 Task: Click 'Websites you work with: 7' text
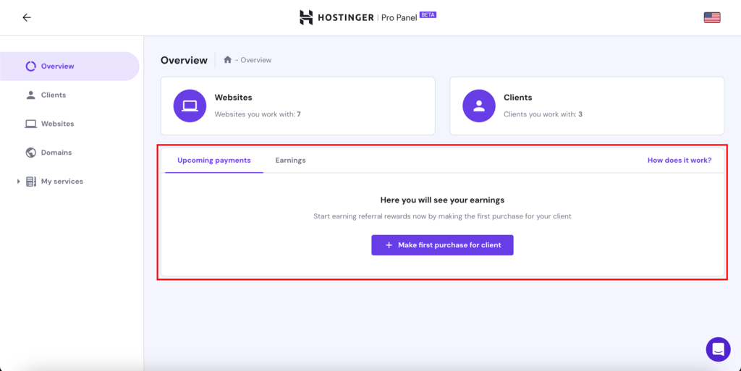(x=258, y=114)
